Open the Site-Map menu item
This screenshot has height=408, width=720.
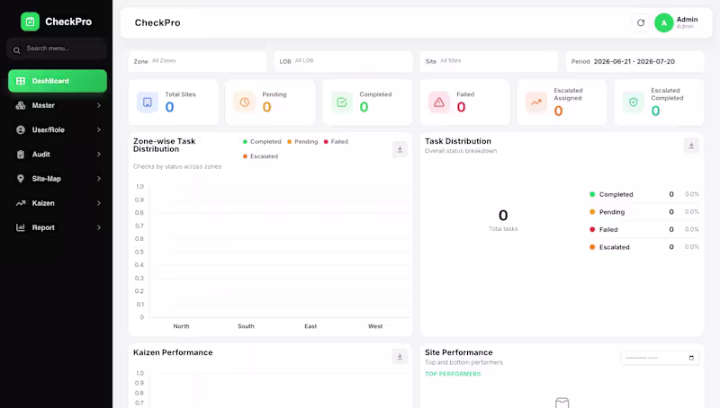[58, 179]
